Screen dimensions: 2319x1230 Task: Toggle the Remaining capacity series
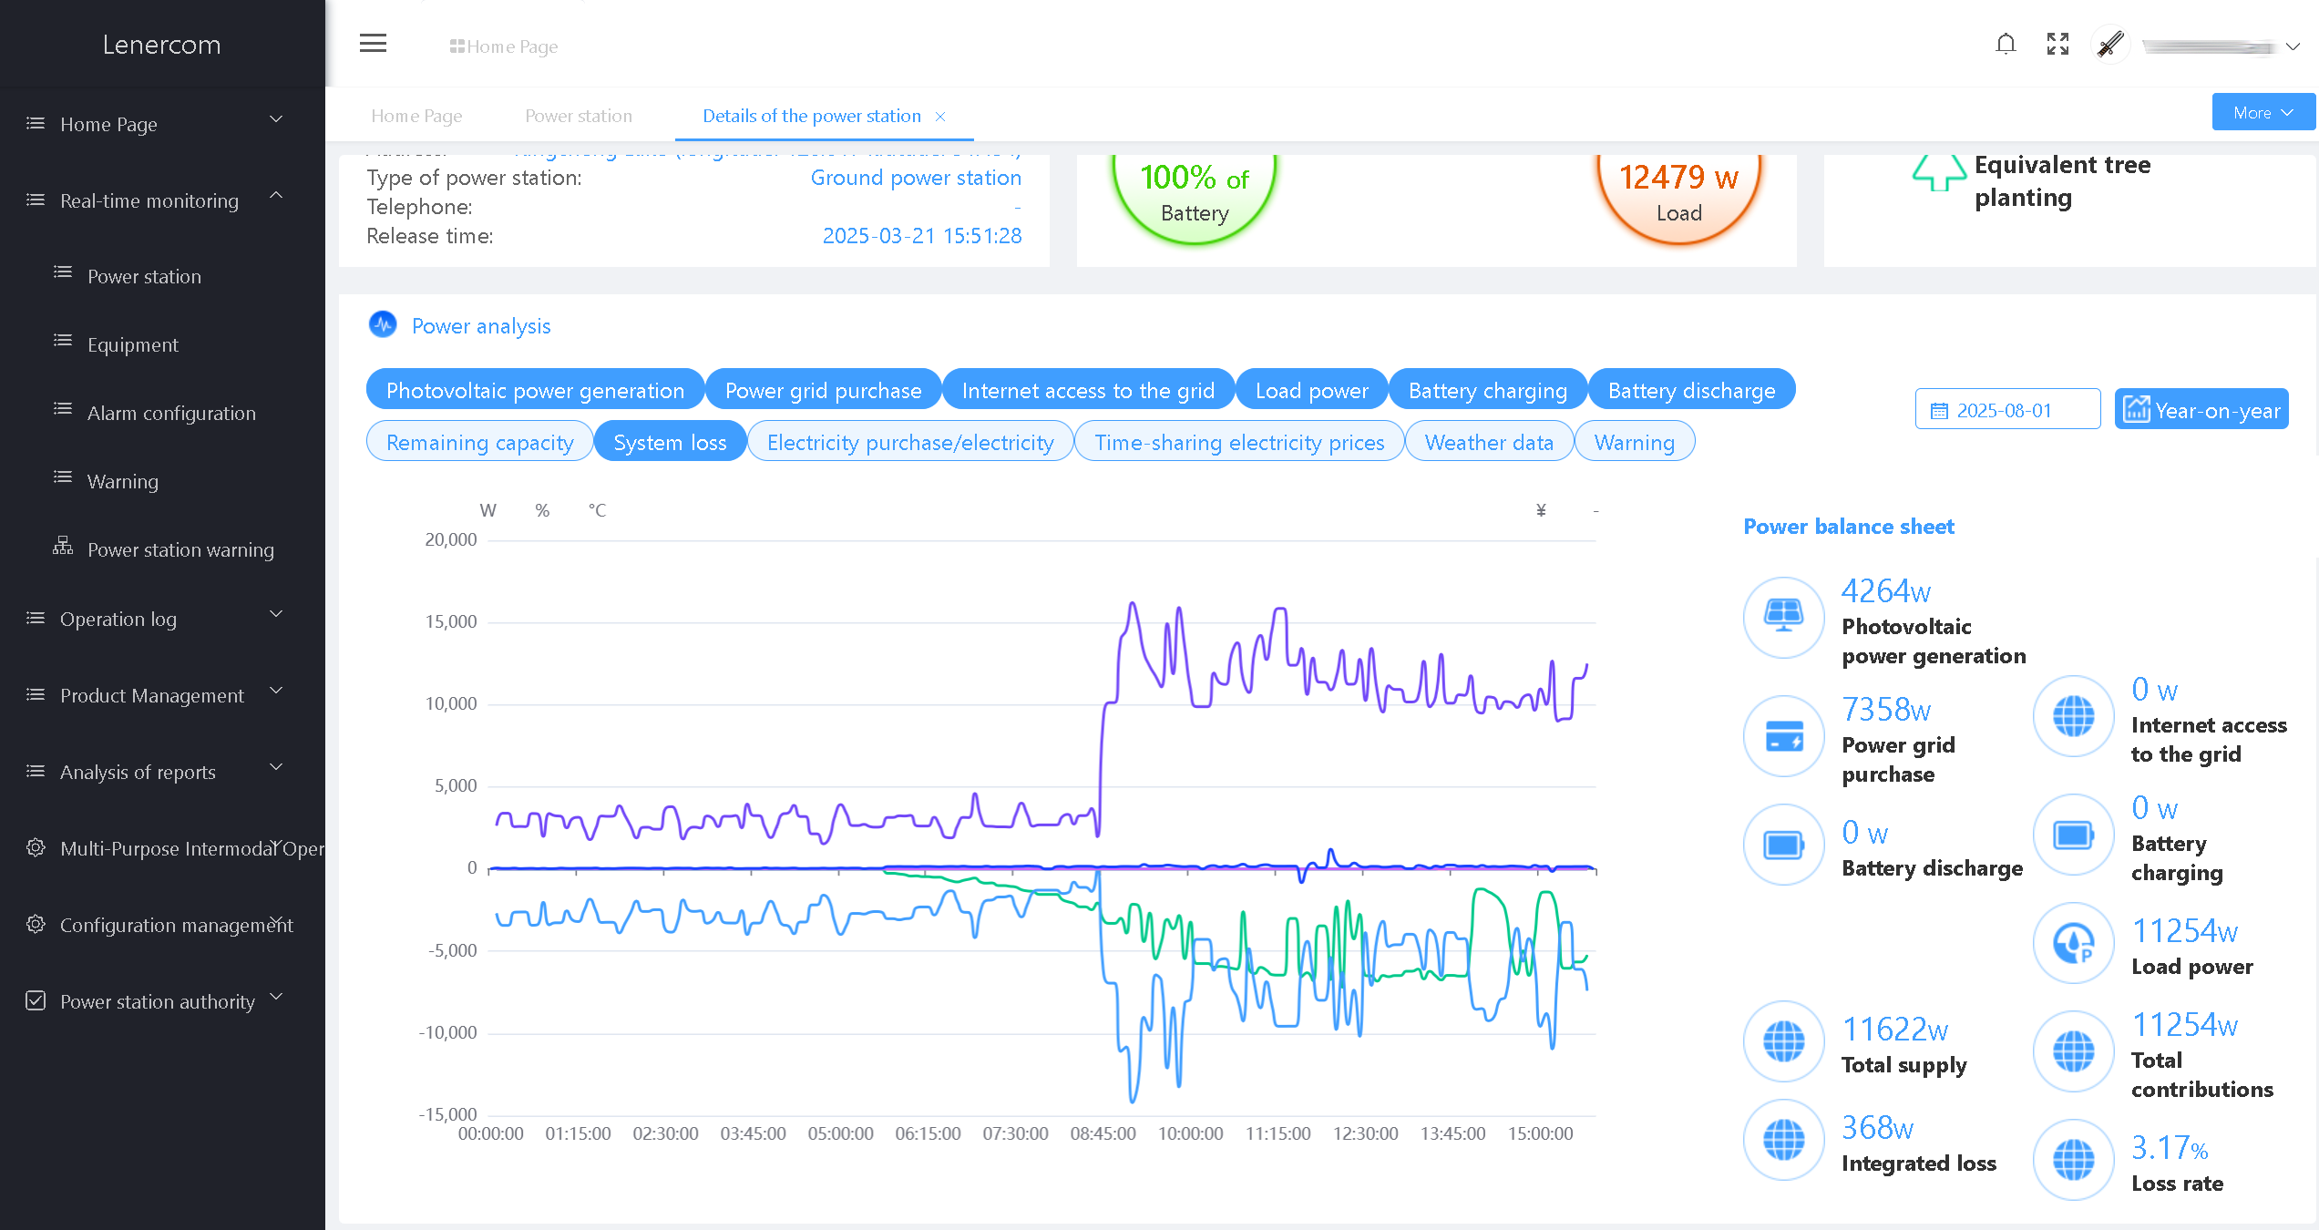[x=479, y=442]
